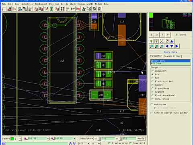Click the redo arrow toolbar icon
This screenshot has height=145, width=193.
click(100, 9)
